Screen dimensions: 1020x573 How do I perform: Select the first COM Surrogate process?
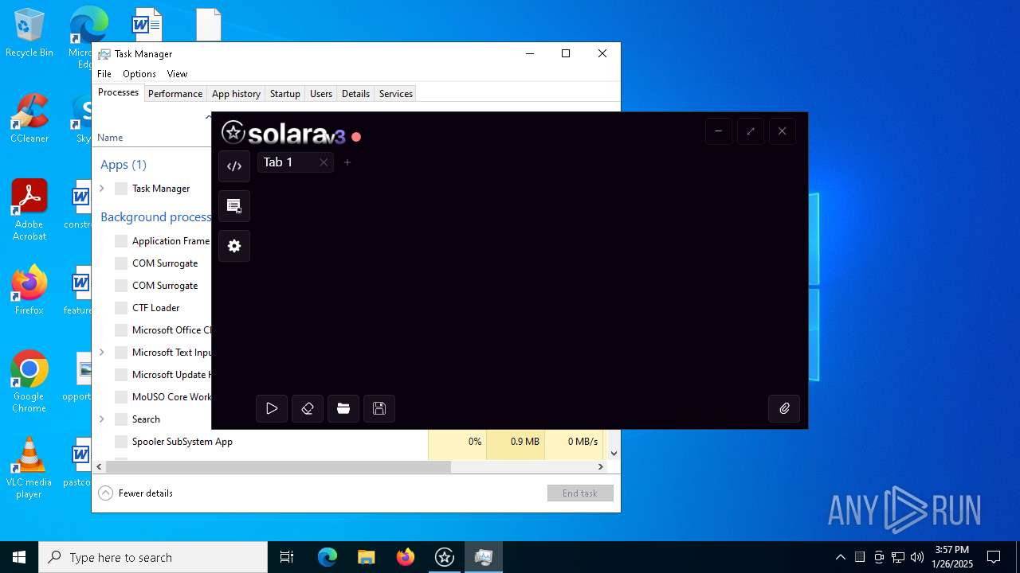click(152, 263)
